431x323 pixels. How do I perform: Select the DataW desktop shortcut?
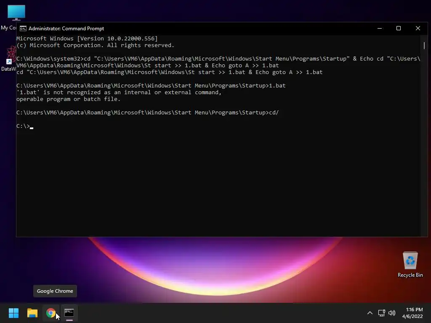tap(8, 58)
